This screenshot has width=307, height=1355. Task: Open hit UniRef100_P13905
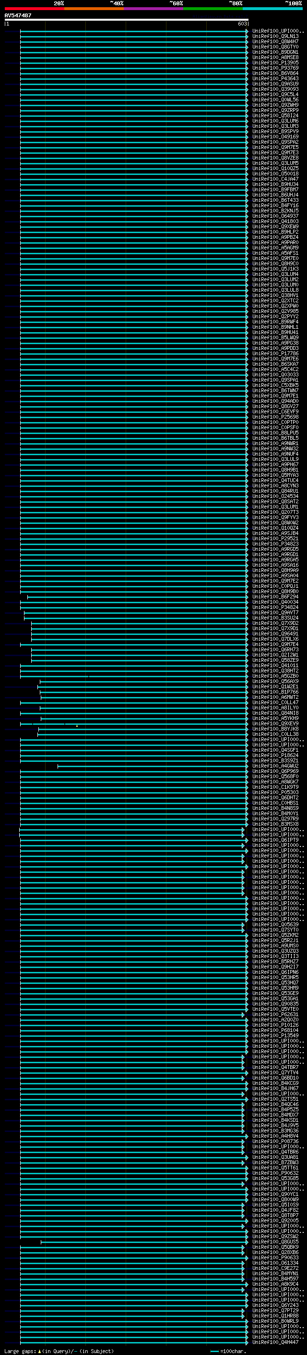[x=275, y=63]
